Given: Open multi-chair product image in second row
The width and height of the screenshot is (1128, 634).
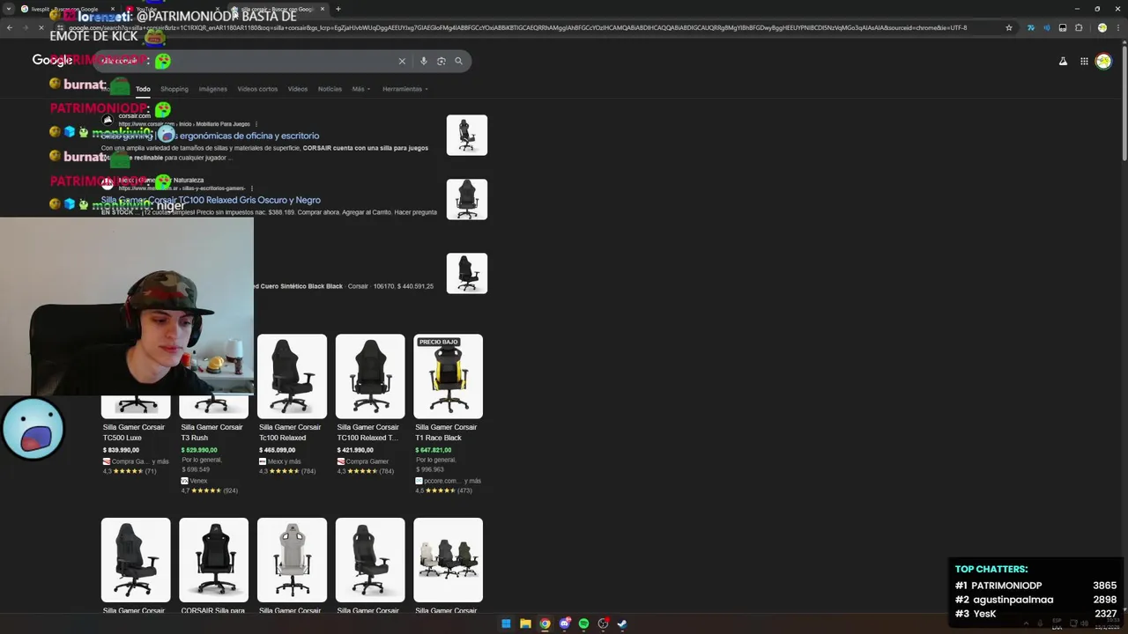Looking at the screenshot, I should [449, 560].
